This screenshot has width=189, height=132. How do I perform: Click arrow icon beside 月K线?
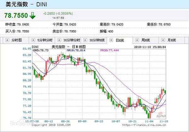coord(163,40)
